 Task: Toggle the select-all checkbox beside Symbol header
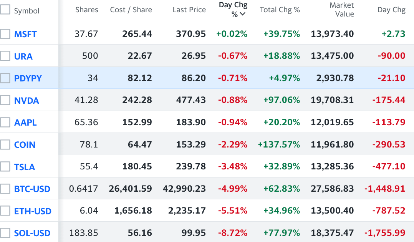tap(5, 10)
